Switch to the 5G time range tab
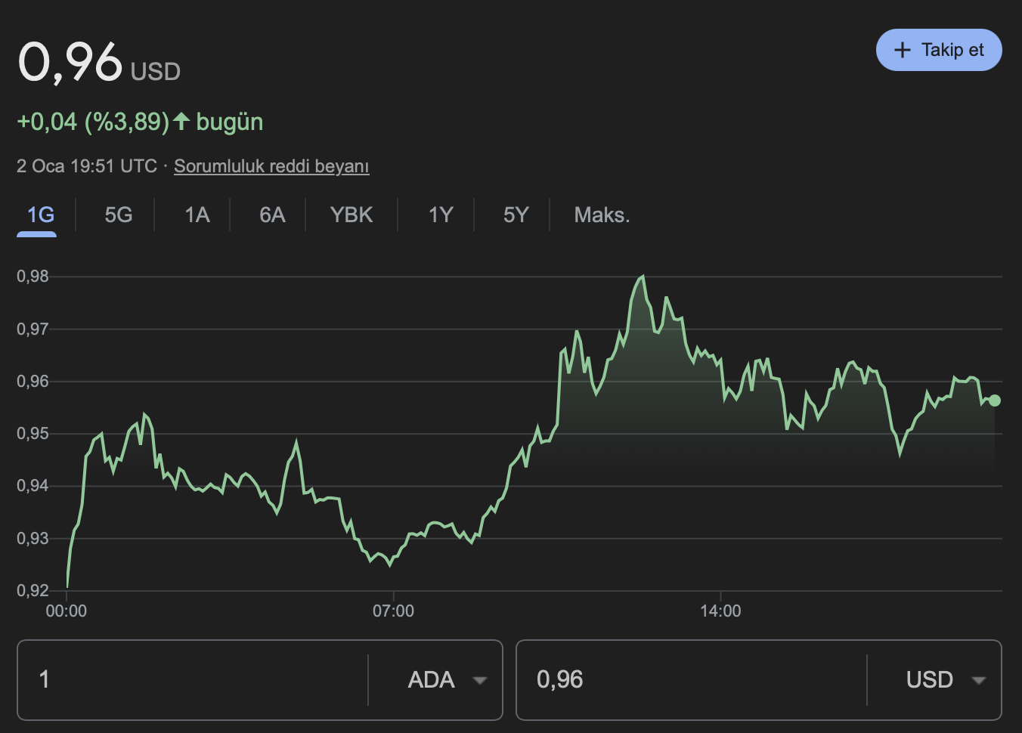The image size is (1022, 733). (119, 215)
